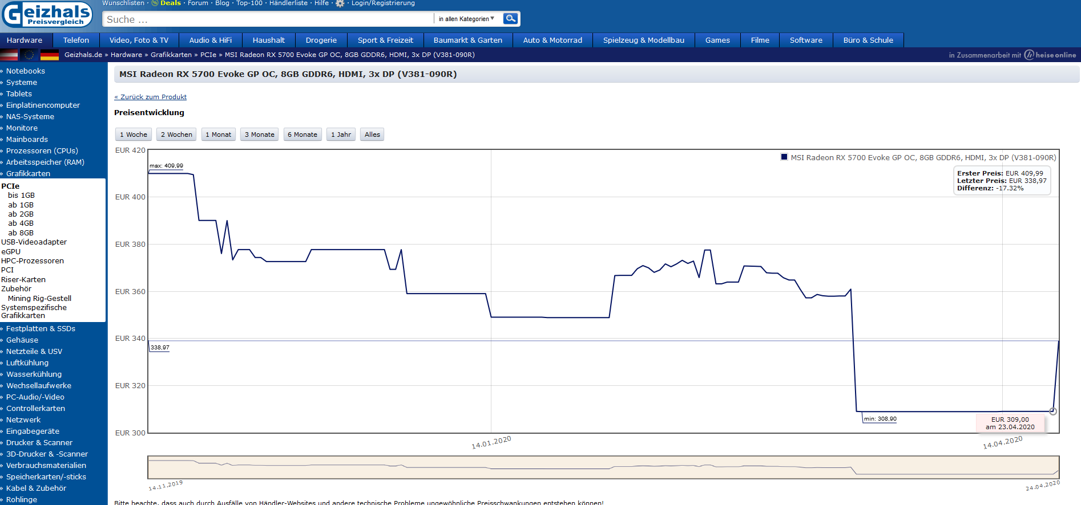Viewport: 1081px width, 505px height.
Task: Open Wasserkühlung in the sidebar
Action: coord(34,374)
